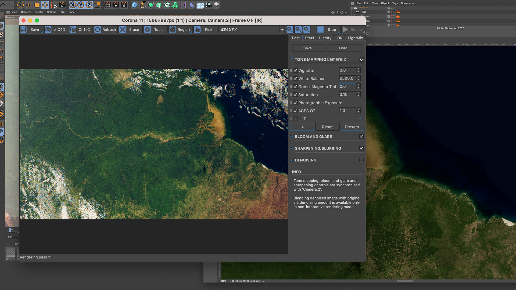Disable the ACES OT checkbox
This screenshot has height=290, width=516.
coord(295,110)
